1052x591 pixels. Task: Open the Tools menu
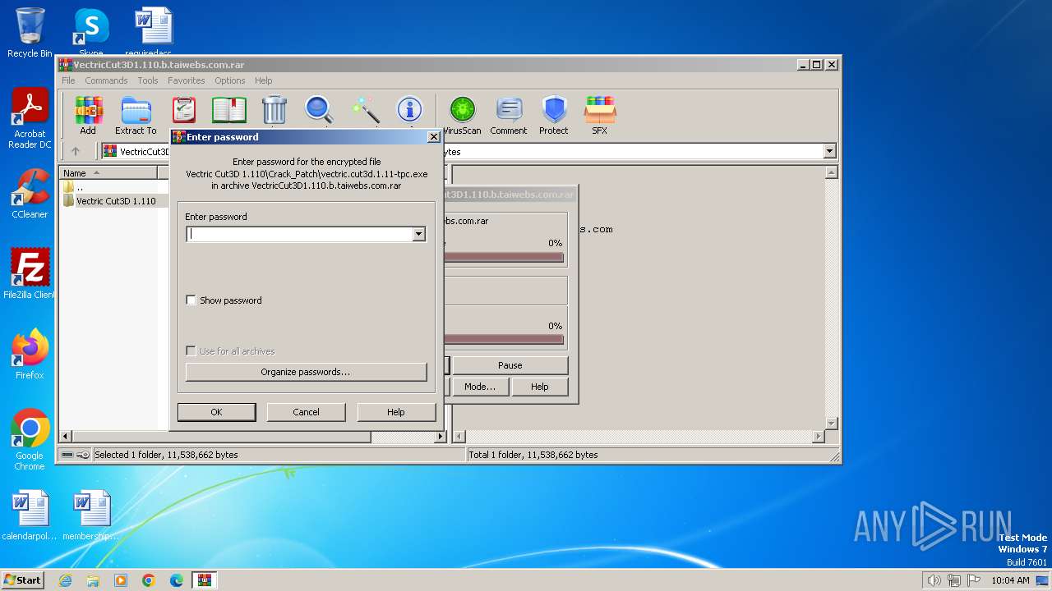coord(148,80)
